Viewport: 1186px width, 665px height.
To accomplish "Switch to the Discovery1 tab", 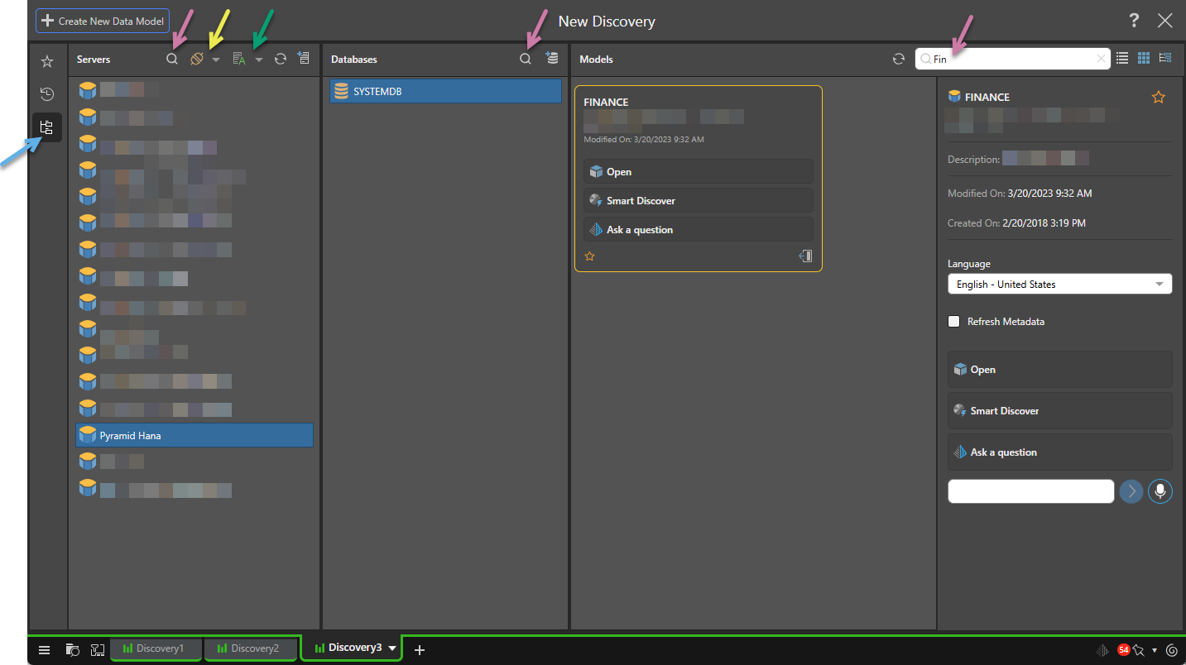I will [x=156, y=648].
